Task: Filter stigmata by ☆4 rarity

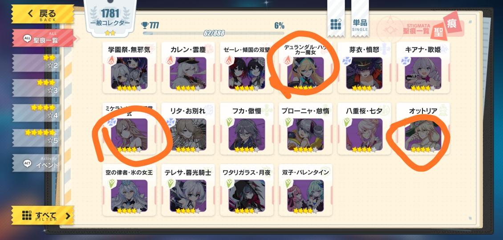Action: (x=36, y=112)
